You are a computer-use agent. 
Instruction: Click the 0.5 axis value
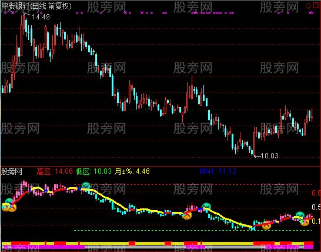point(316,207)
